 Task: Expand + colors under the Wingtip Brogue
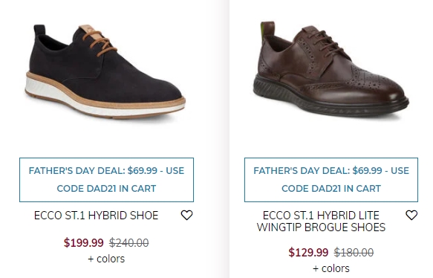(331, 268)
